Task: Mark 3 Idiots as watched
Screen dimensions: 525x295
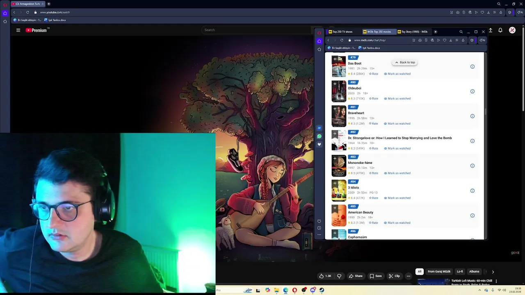Action: tap(397, 198)
